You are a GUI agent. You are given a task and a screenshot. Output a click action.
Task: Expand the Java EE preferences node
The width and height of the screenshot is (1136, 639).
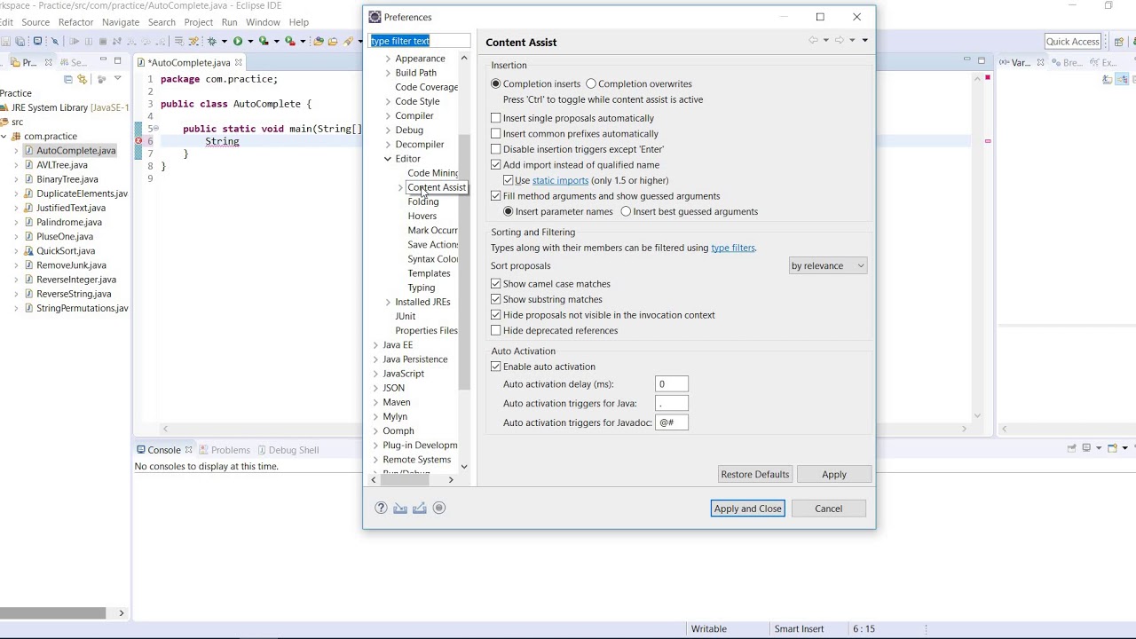(375, 345)
